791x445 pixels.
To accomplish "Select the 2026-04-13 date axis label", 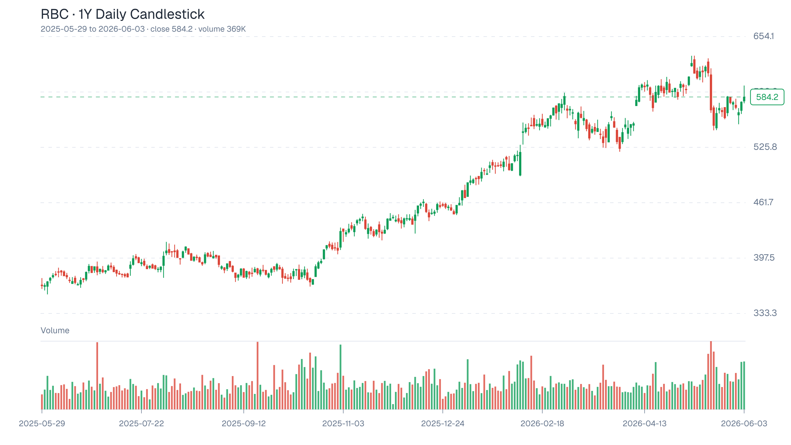I will tap(645, 424).
